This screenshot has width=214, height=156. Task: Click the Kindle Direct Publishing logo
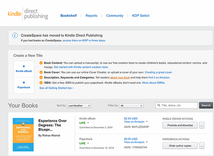pos(28,14)
